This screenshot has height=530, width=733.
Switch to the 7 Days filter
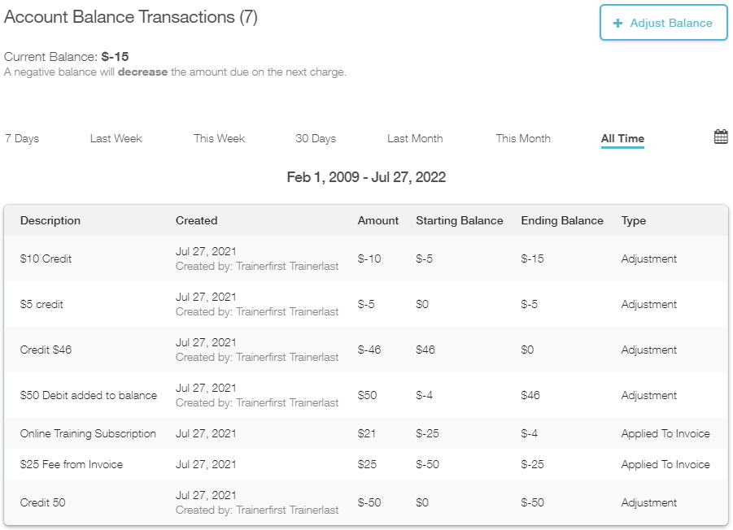coord(22,138)
